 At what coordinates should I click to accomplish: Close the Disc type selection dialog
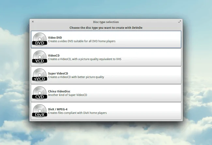tap(33, 22)
